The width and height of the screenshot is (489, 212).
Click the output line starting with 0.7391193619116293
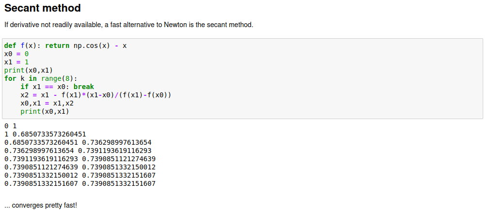pos(80,159)
